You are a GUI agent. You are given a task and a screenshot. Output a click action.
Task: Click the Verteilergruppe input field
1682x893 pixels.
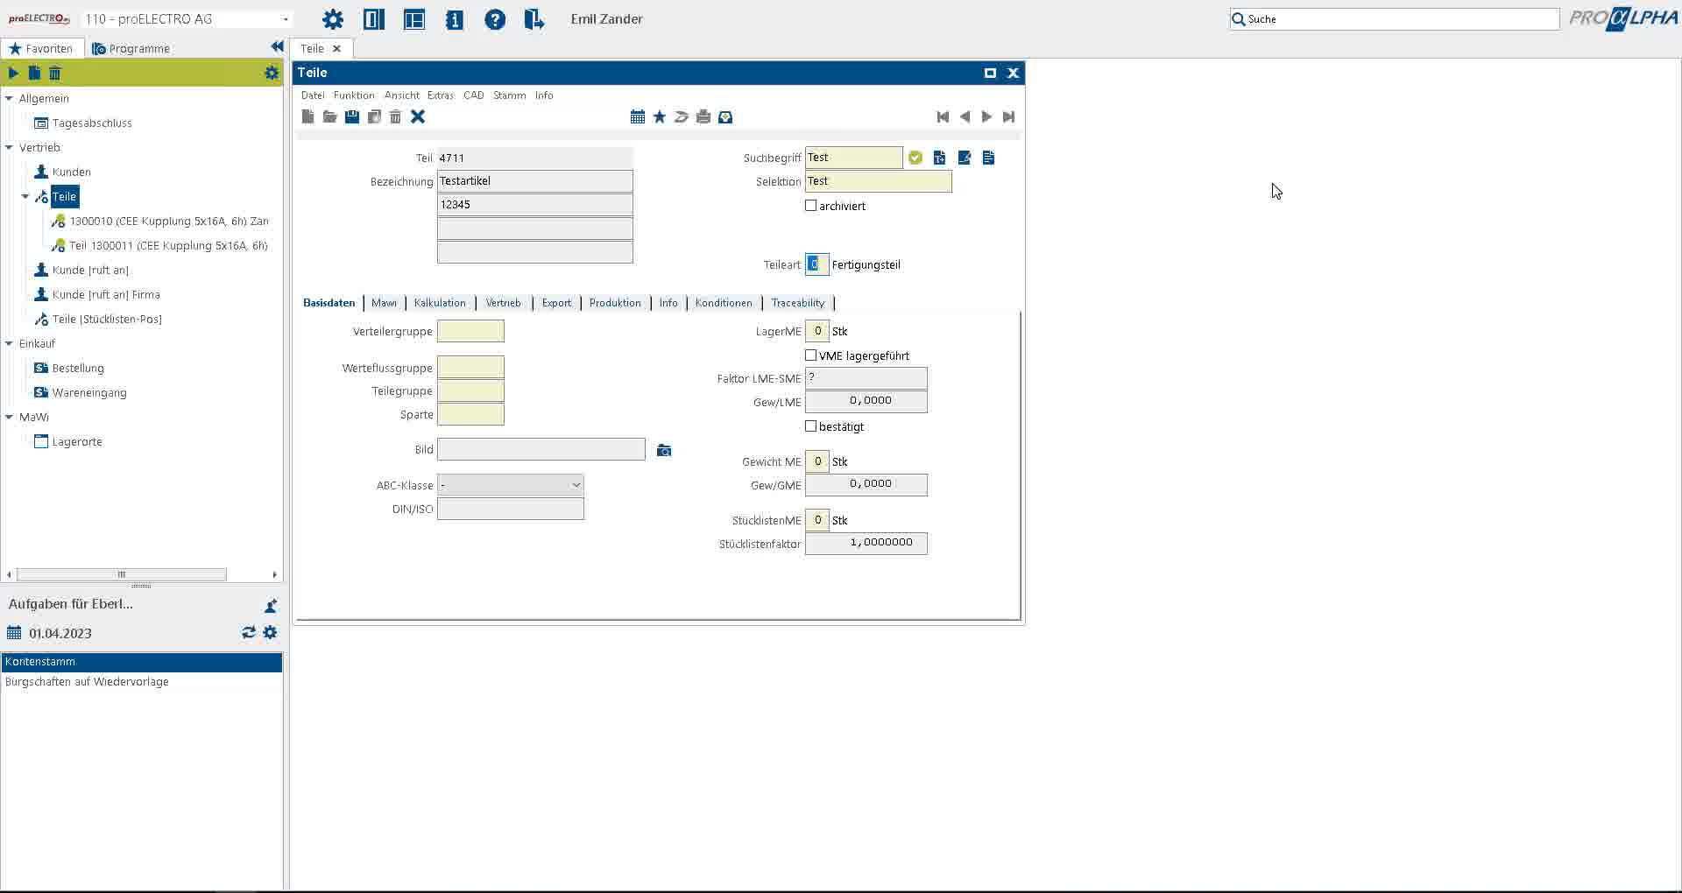pos(470,331)
